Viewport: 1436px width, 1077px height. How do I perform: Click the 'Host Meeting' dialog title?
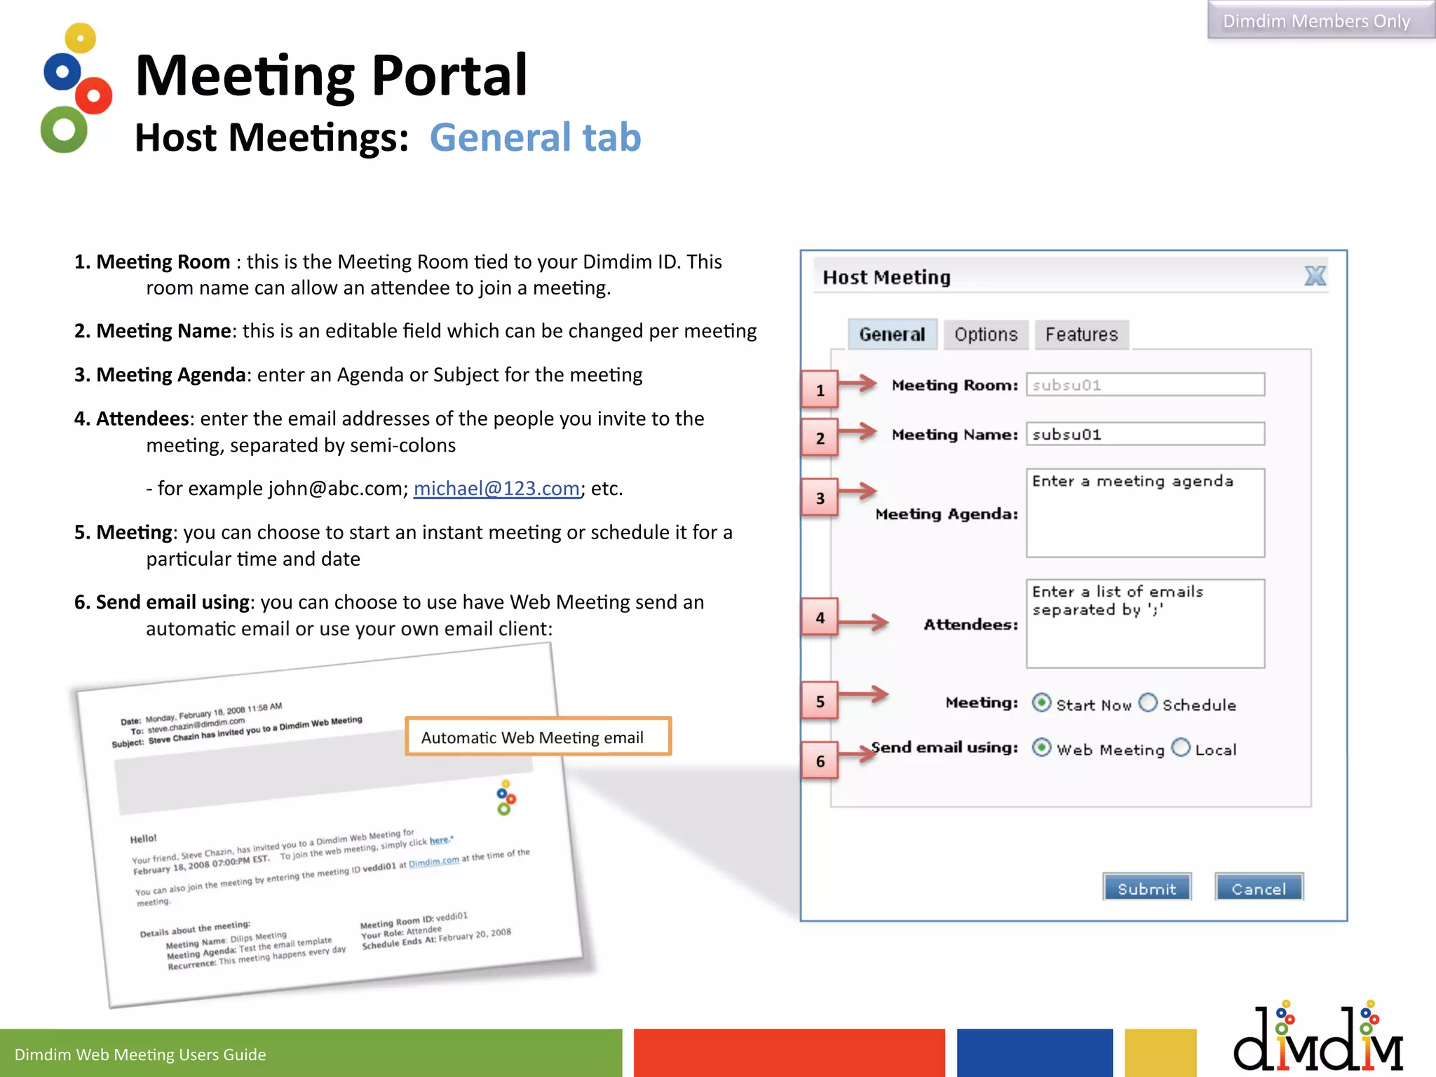tap(886, 278)
